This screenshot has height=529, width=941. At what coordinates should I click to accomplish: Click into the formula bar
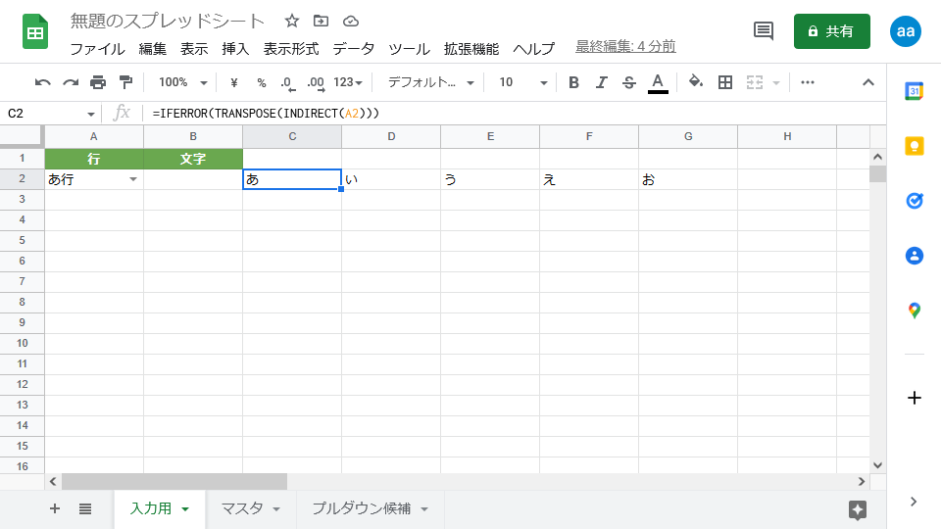pos(517,114)
